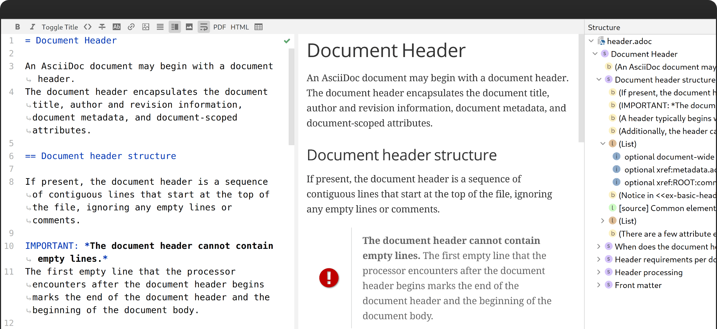Expand the Header processing section in Structure

pos(599,272)
